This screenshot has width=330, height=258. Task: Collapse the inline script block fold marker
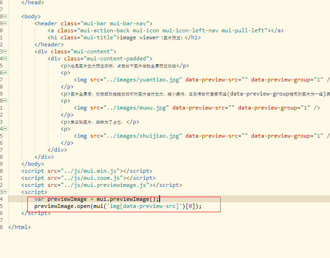pos(5,192)
